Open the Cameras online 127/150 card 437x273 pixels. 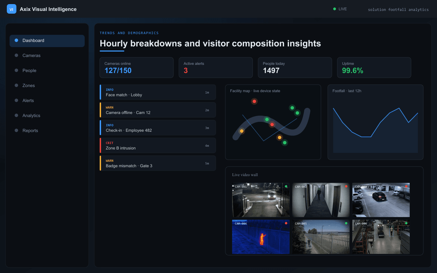[137, 68]
